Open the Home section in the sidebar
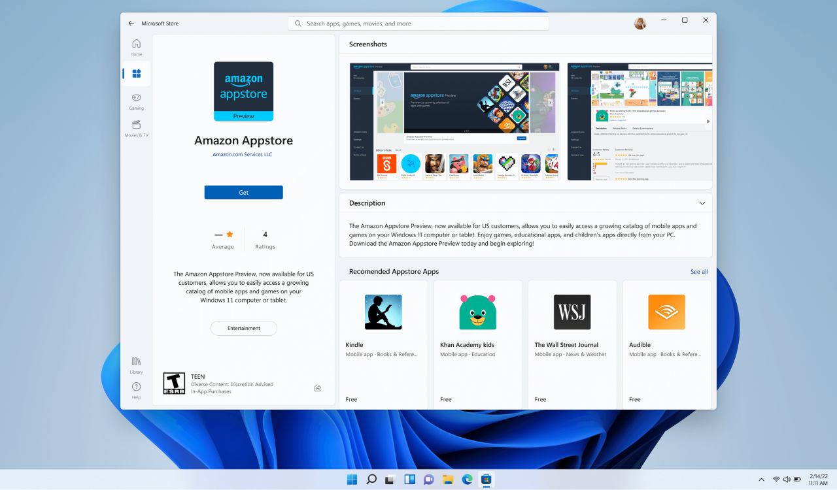 click(136, 46)
